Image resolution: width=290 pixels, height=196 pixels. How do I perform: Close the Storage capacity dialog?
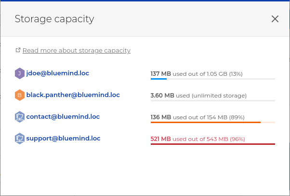pyautogui.click(x=275, y=19)
